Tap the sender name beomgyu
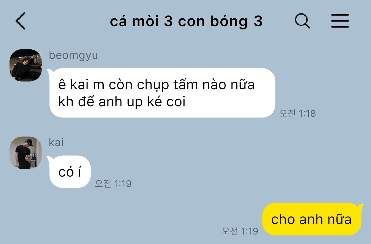 coord(73,55)
